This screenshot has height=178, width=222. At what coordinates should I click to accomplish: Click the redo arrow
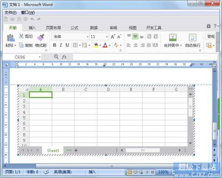(38, 19)
